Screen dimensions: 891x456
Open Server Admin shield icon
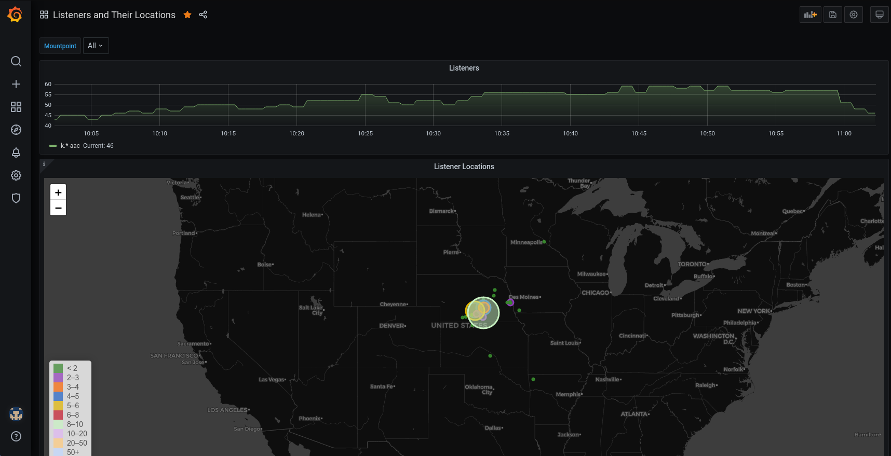[16, 198]
